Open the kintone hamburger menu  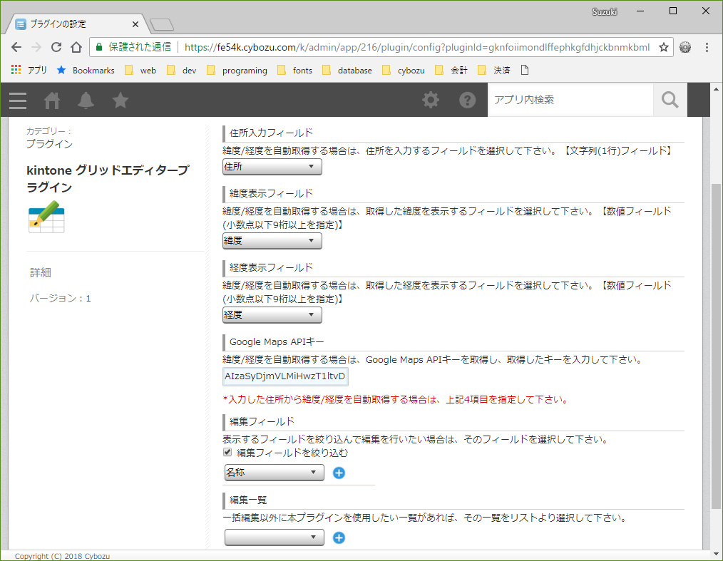18,101
